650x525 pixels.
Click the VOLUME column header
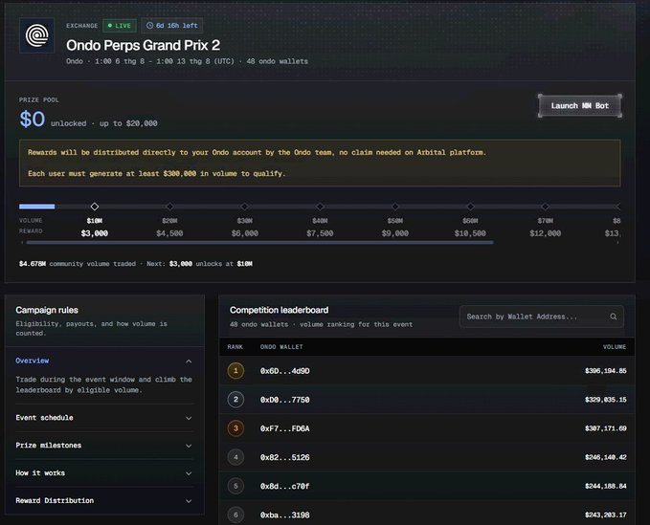point(615,347)
